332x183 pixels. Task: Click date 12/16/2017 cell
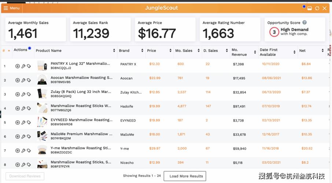pos(270,134)
